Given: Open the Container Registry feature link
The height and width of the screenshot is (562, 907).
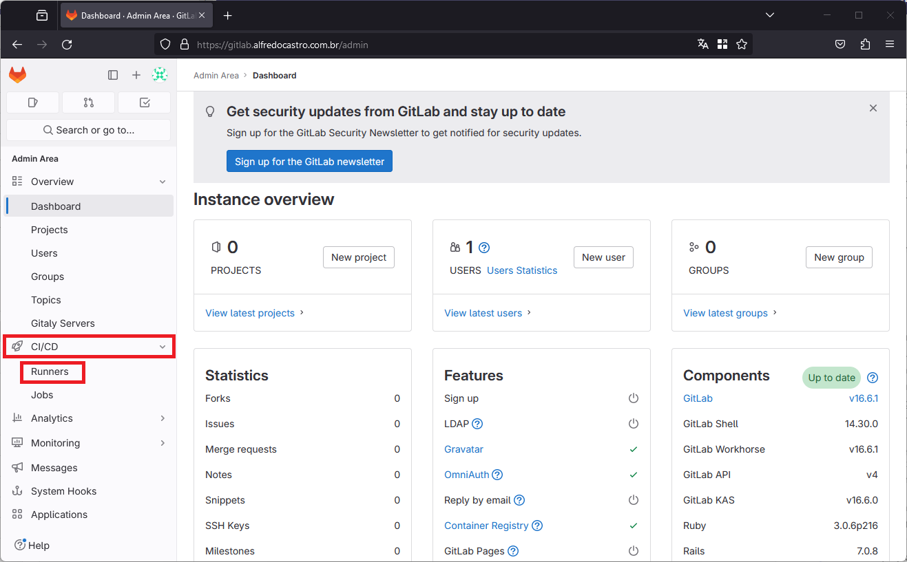Looking at the screenshot, I should coord(486,526).
